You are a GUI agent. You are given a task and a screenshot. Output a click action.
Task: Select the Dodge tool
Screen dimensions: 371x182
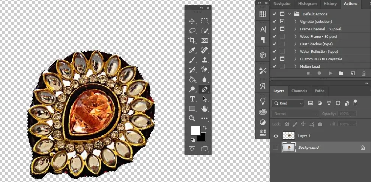pos(192,89)
